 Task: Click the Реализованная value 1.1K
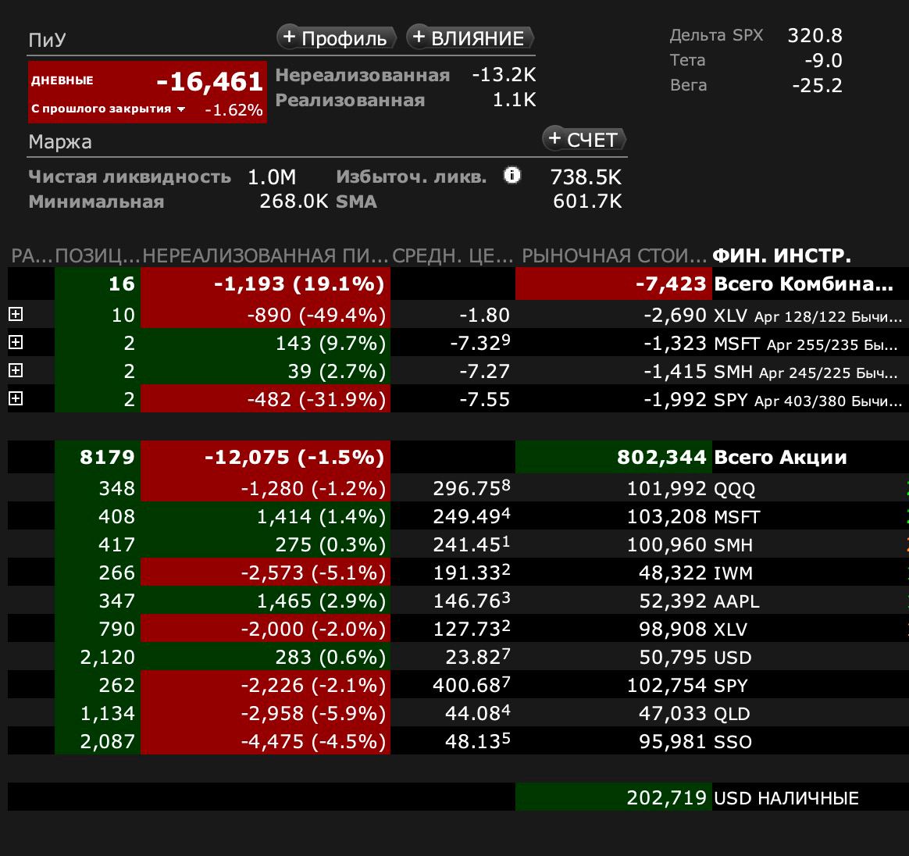(x=514, y=100)
